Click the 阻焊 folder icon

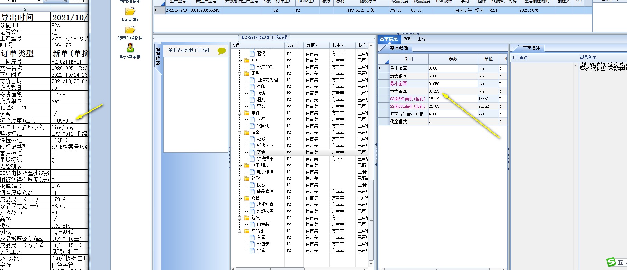pos(247,73)
